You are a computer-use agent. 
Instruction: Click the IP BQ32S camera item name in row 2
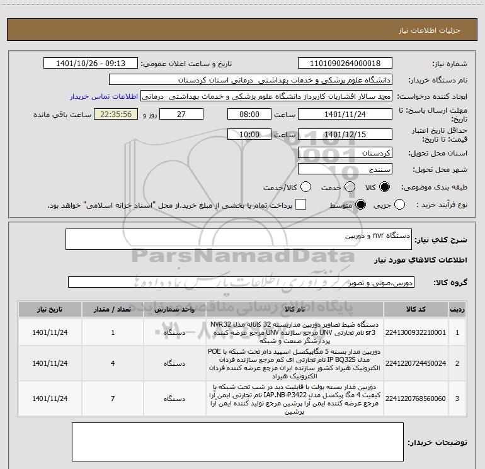click(x=295, y=364)
